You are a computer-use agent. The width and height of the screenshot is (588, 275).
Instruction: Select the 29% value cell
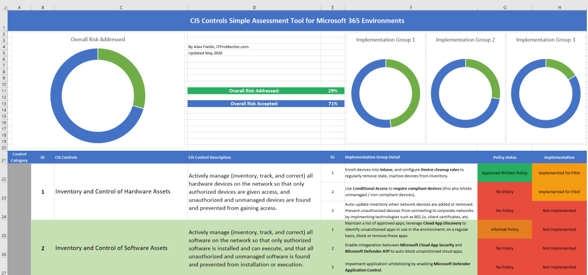tap(332, 91)
